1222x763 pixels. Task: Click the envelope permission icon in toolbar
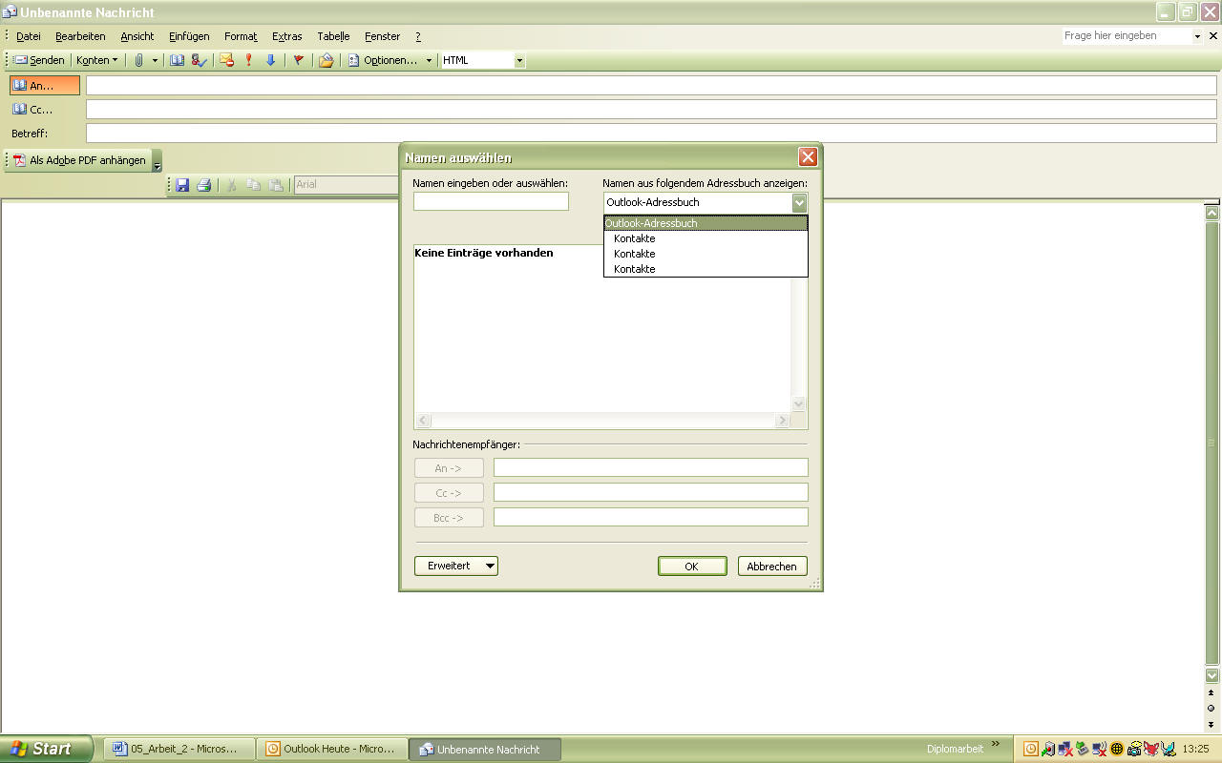[x=226, y=60]
